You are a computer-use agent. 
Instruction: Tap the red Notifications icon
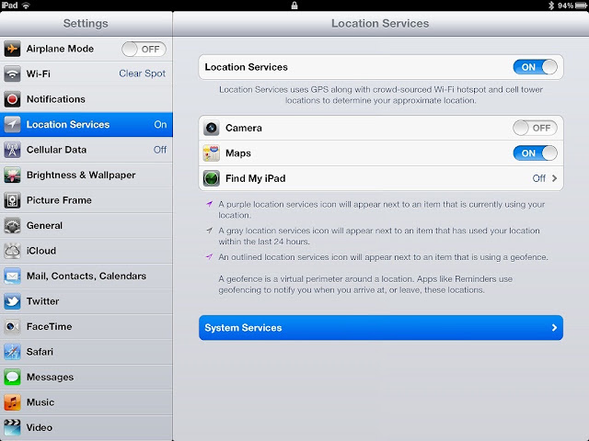click(x=12, y=99)
